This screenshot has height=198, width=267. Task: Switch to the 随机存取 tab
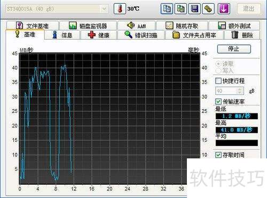[x=182, y=26]
